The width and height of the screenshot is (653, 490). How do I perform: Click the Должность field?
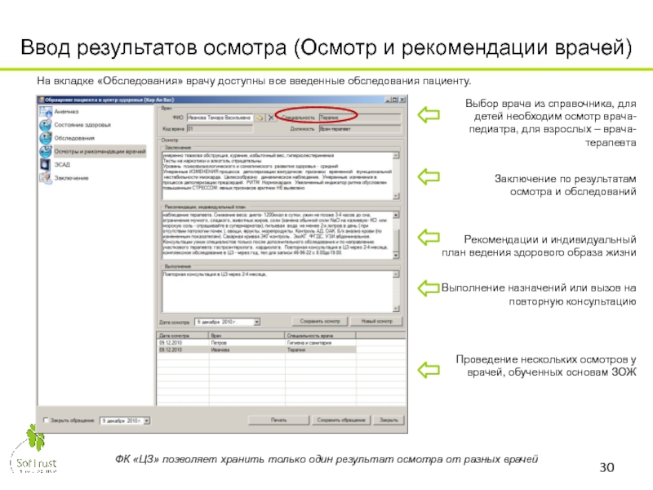[x=360, y=129]
